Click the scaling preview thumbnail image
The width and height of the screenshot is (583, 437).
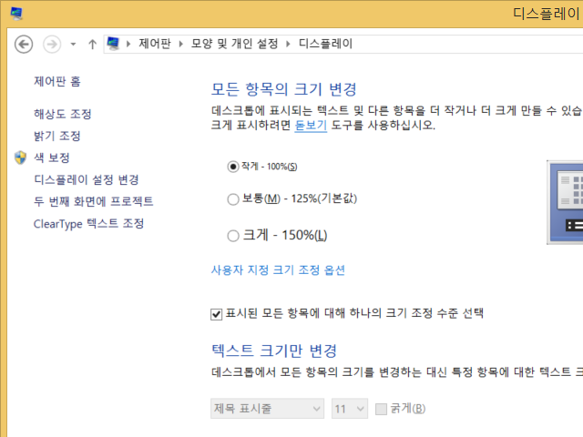click(565, 202)
